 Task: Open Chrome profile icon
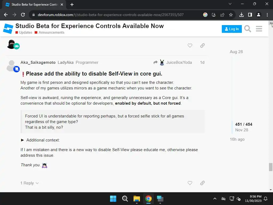click(x=259, y=15)
